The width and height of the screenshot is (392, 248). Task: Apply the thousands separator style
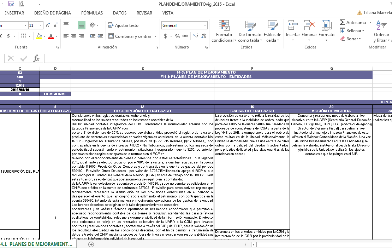[x=185, y=36]
